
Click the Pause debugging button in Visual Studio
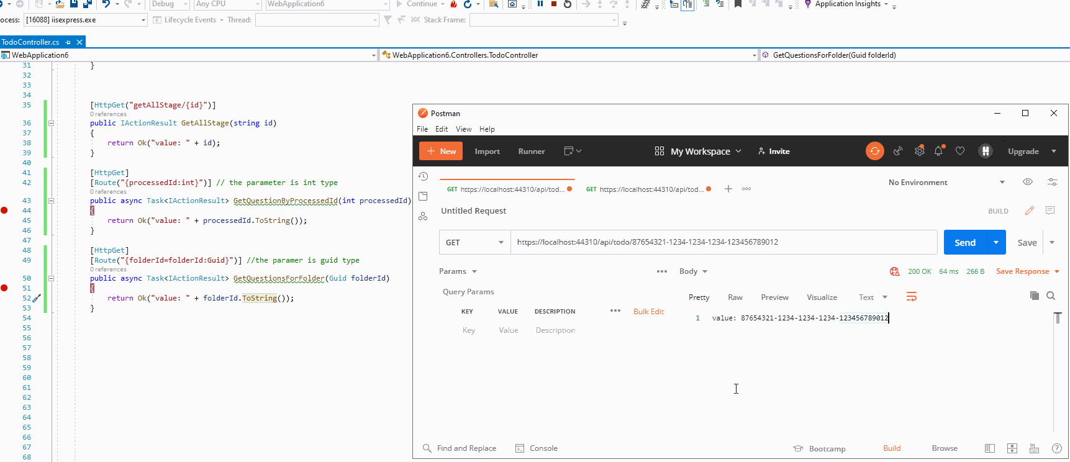point(540,4)
